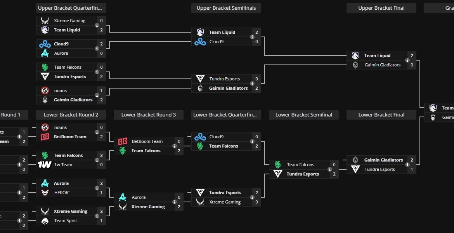Expand info for Aurora vs HEROIC match
The height and width of the screenshot is (233, 454).
tap(97, 188)
